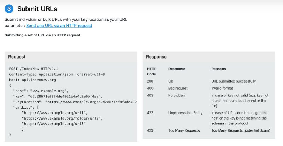Select the Response panel header
Viewport: 283px width, 146px height.
pyautogui.click(x=156, y=57)
